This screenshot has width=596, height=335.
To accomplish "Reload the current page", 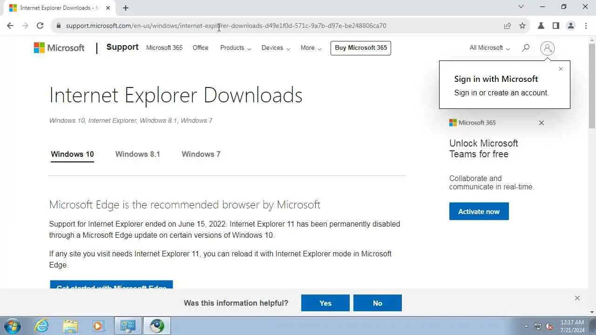I will (x=40, y=26).
